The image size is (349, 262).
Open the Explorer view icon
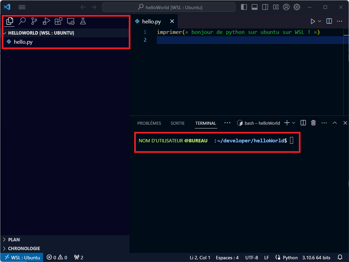tap(10, 21)
